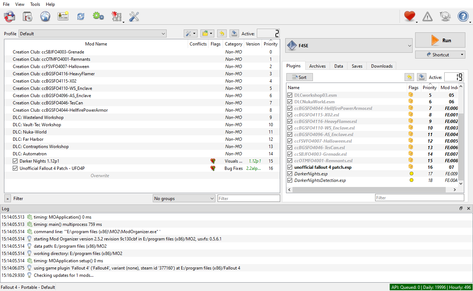Open the mod list tools dropdown button
Image resolution: width=473 pixels, height=291 pixels.
tap(191, 33)
